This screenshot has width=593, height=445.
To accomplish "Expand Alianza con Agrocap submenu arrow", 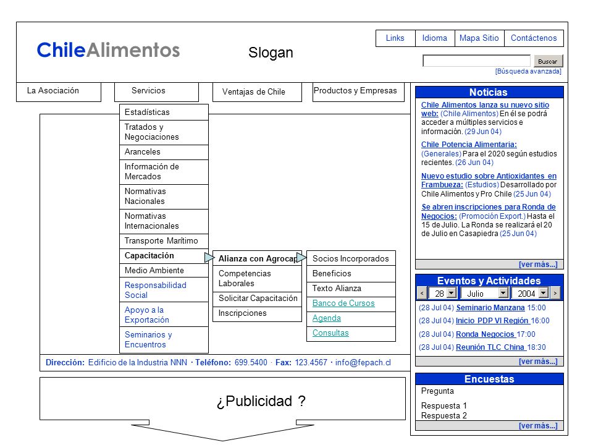I will tap(301, 257).
